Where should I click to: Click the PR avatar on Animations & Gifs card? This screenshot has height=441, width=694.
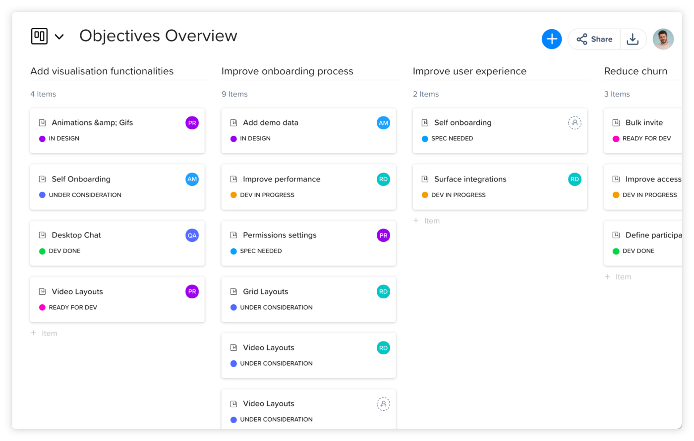192,123
